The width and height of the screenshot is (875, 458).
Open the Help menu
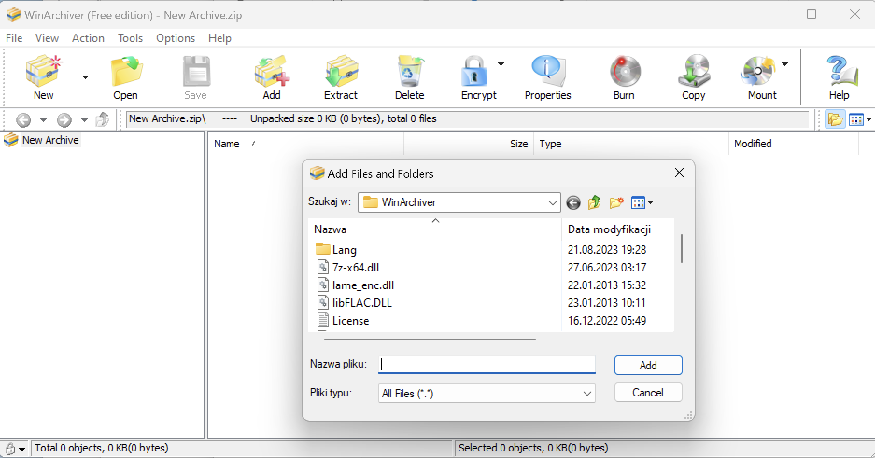click(x=220, y=38)
